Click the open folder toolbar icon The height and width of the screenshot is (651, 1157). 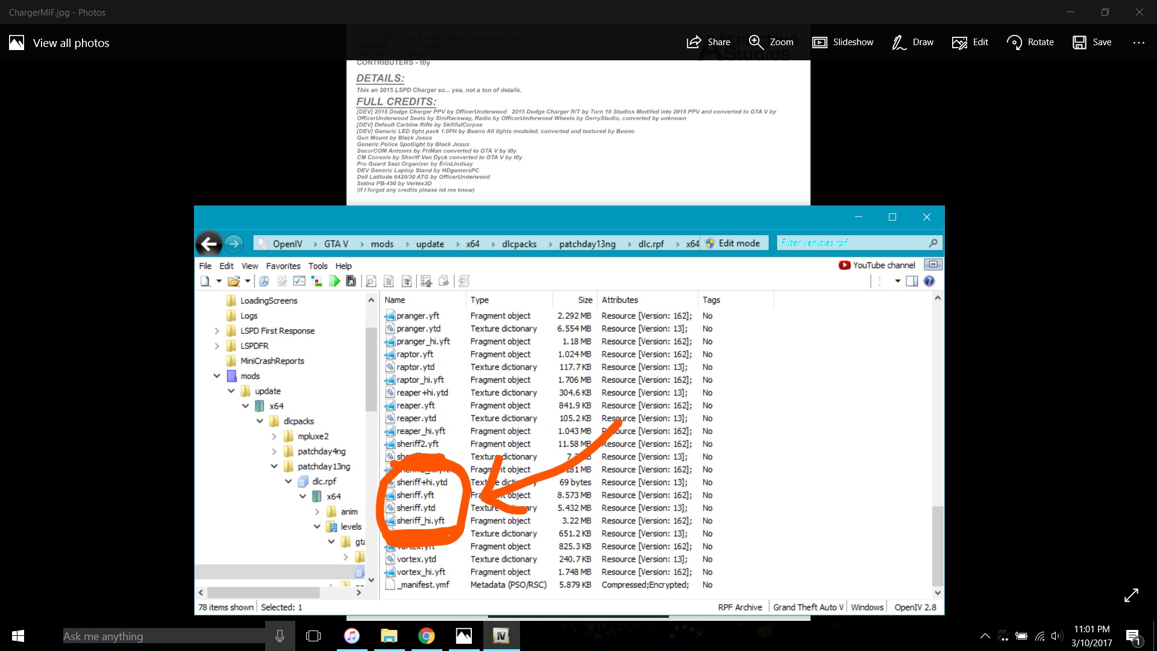coord(234,281)
